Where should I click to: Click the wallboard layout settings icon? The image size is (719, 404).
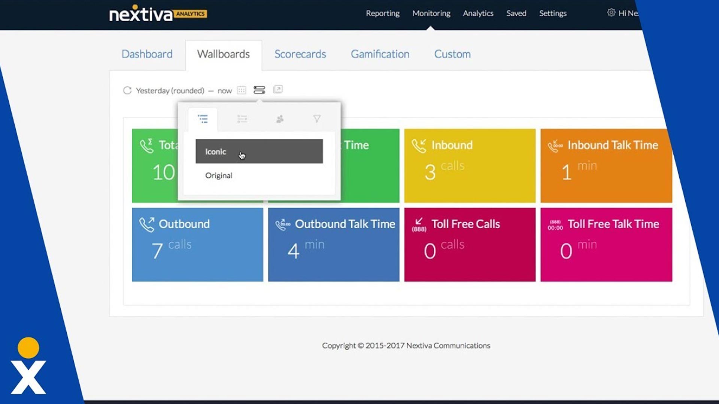pos(259,90)
